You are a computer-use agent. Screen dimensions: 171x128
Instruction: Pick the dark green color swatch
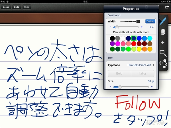click(112, 49)
